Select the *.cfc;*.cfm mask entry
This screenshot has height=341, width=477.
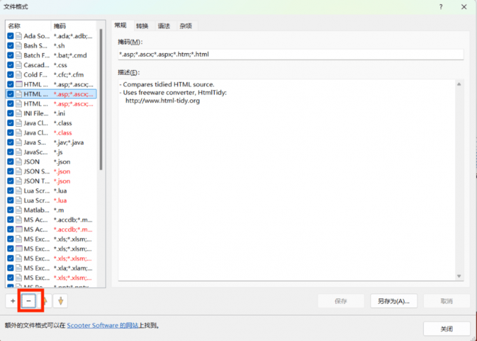click(69, 75)
